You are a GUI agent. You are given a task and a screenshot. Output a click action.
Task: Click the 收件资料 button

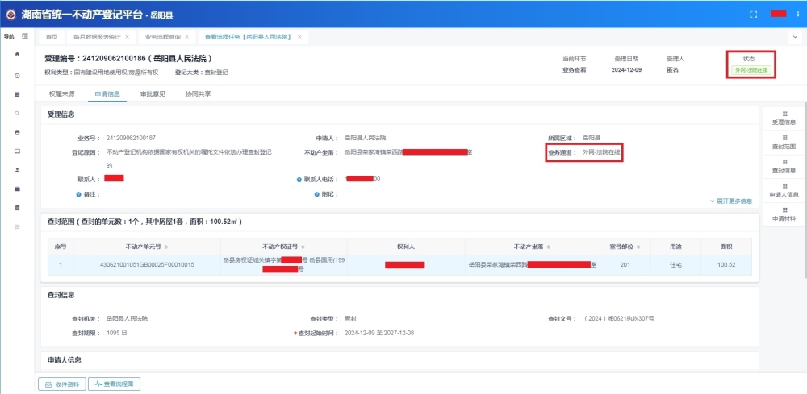[x=61, y=384]
